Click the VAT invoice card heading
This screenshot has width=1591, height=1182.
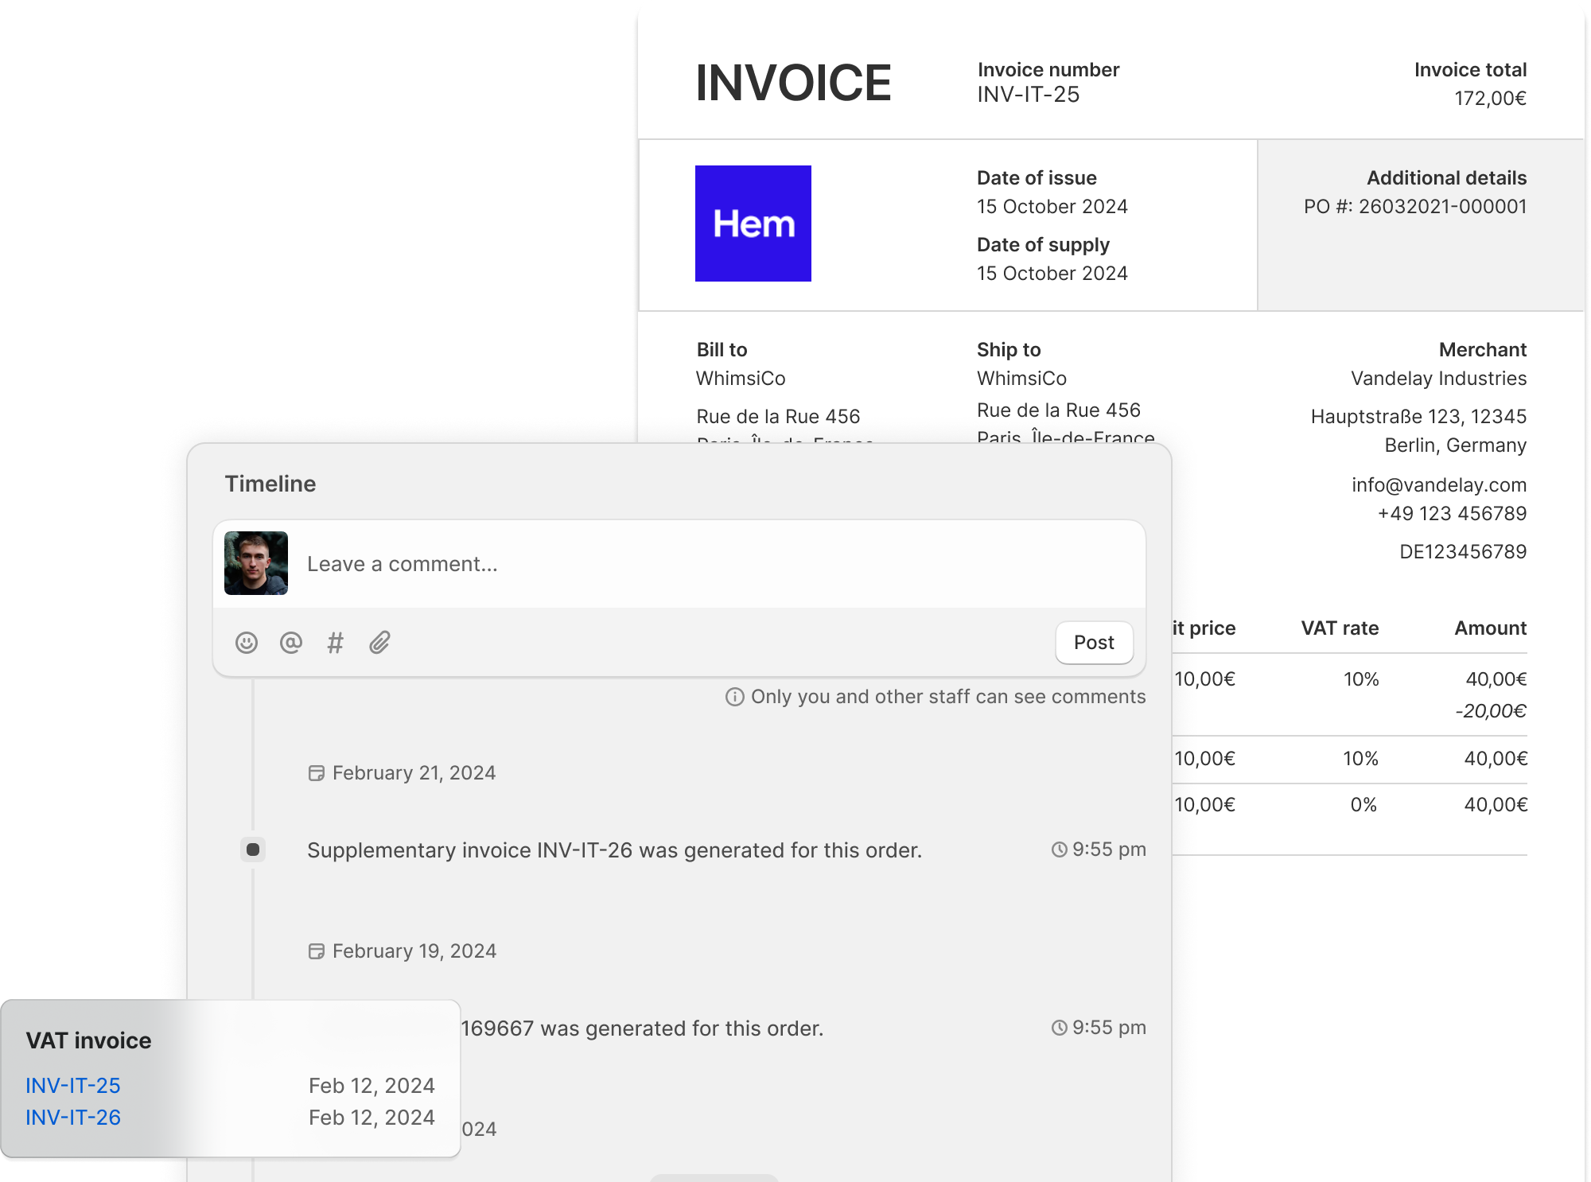point(88,1040)
